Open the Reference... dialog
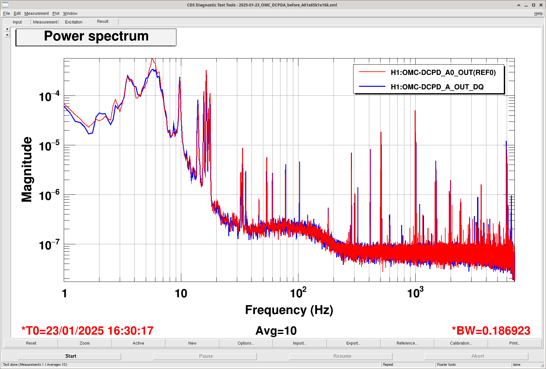Image resolution: width=546 pixels, height=369 pixels. [x=407, y=343]
